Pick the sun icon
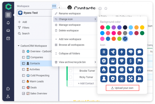 pos(122,79)
